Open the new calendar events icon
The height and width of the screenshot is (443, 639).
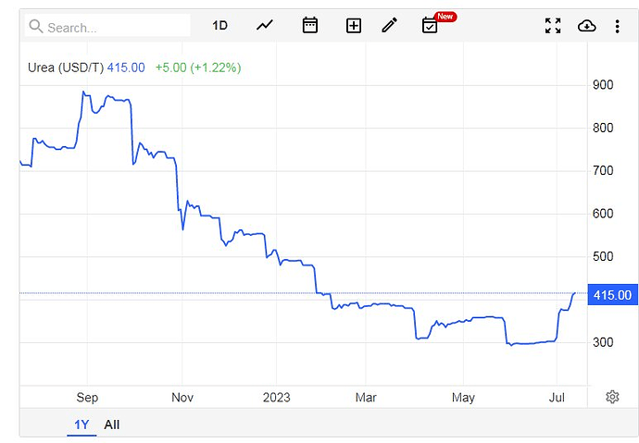430,26
